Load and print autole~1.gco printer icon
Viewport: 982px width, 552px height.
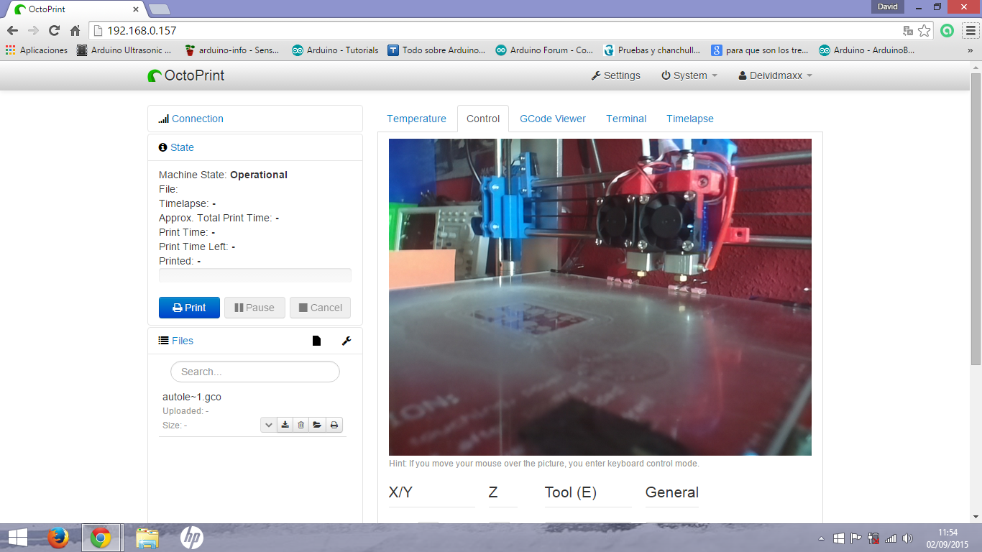coord(334,425)
